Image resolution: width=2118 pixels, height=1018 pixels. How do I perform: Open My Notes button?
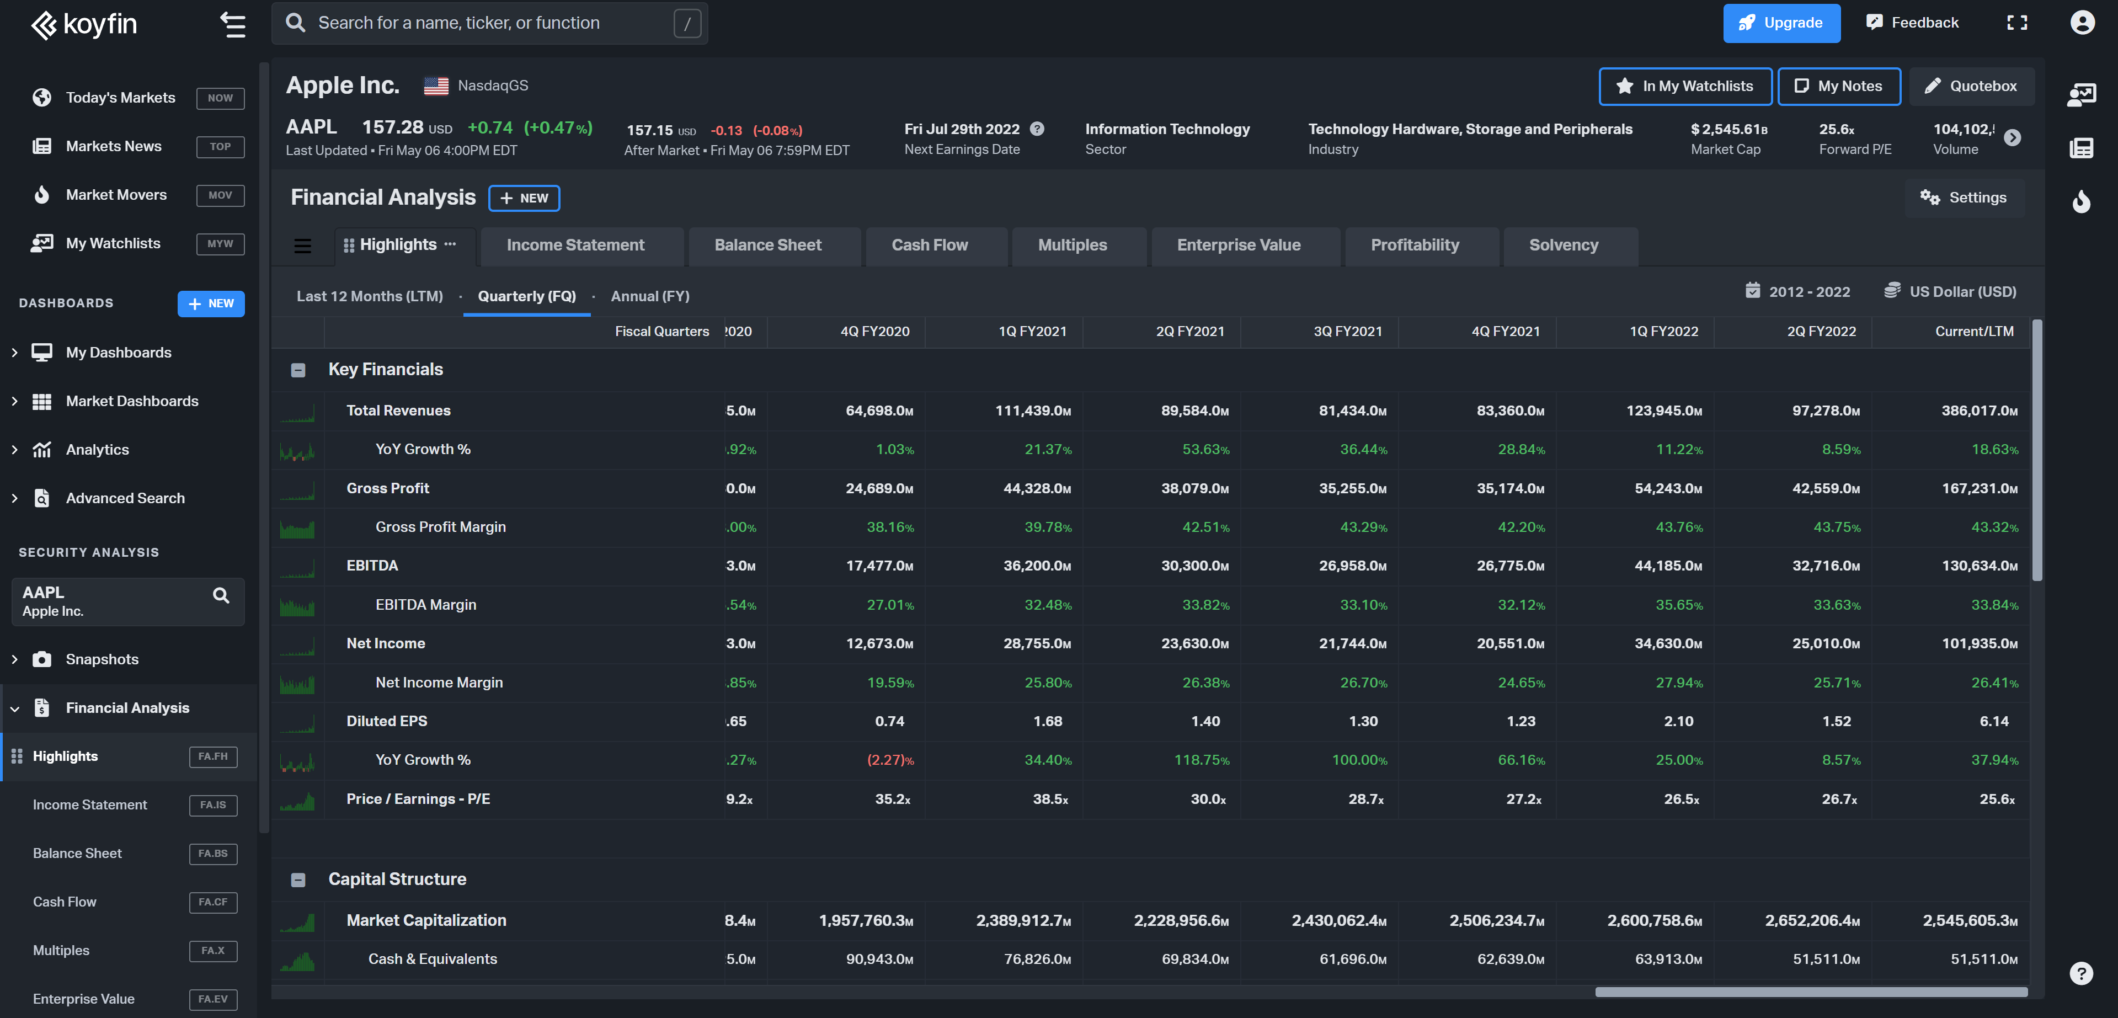1838,86
